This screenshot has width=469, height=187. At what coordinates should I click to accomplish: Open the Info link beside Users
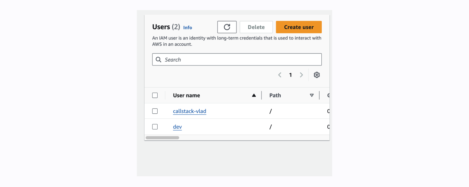click(188, 28)
